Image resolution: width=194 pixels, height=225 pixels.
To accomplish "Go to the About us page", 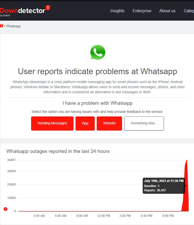I will (x=167, y=11).
